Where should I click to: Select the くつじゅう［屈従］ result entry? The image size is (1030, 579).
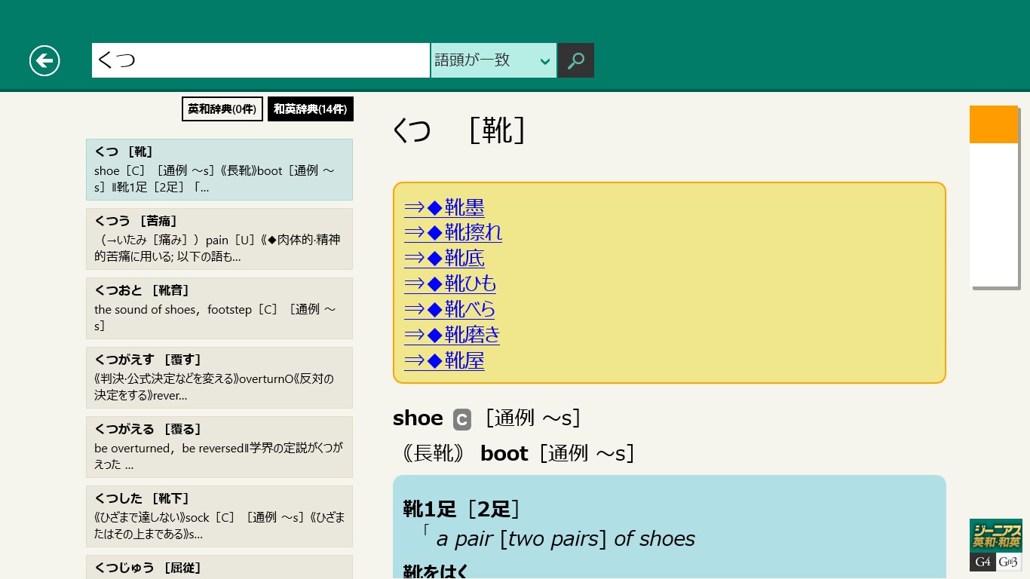(x=219, y=567)
